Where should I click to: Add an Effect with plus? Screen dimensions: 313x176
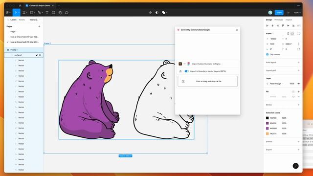(x=299, y=141)
